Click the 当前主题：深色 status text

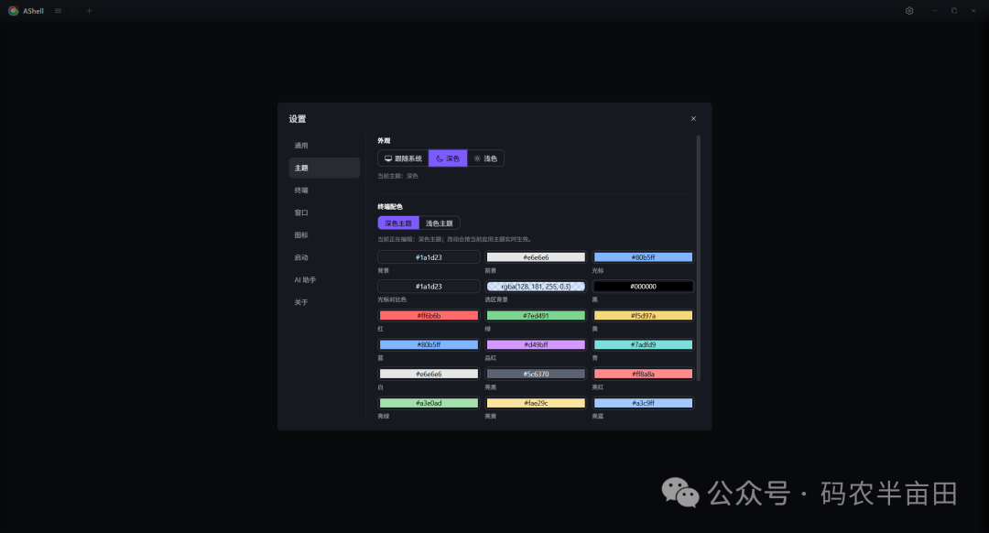(x=398, y=176)
